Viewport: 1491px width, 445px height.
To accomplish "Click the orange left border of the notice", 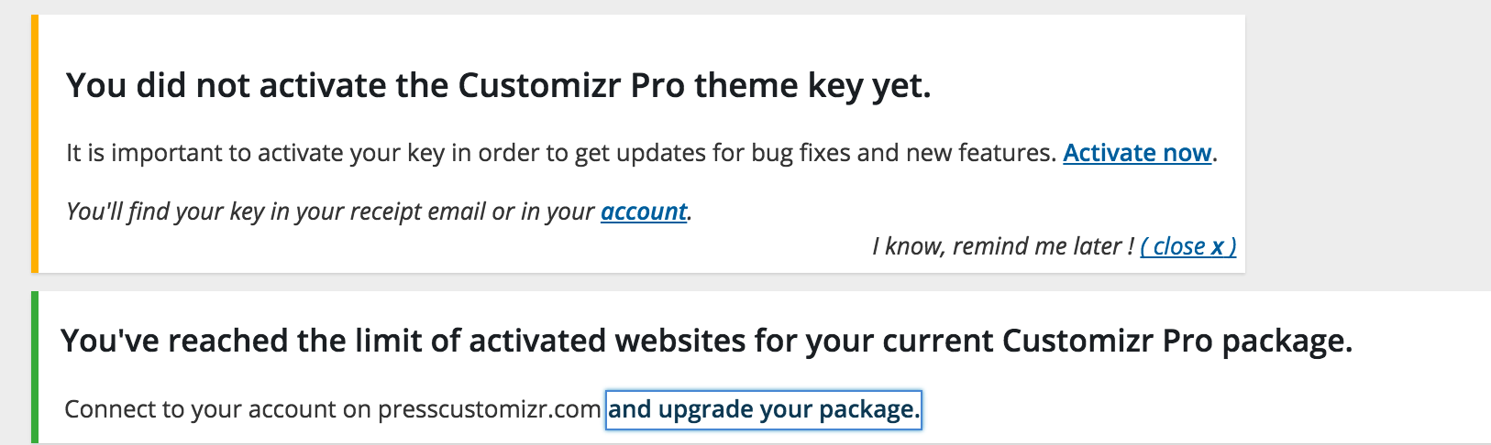I will pyautogui.click(x=35, y=144).
